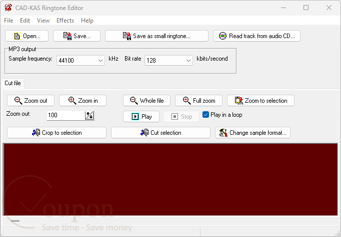Expand the Bit rate dropdown

click(188, 61)
